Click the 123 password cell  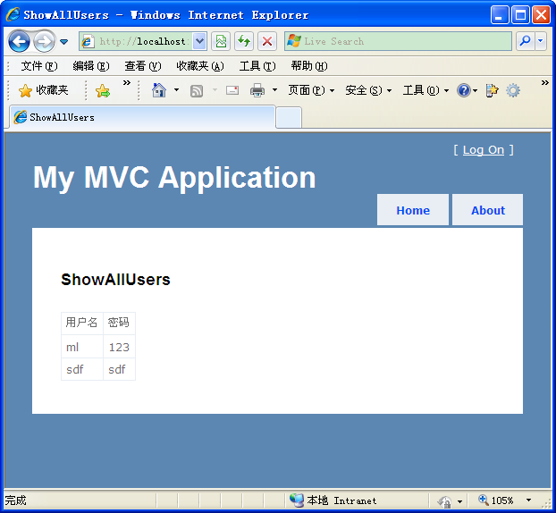119,347
